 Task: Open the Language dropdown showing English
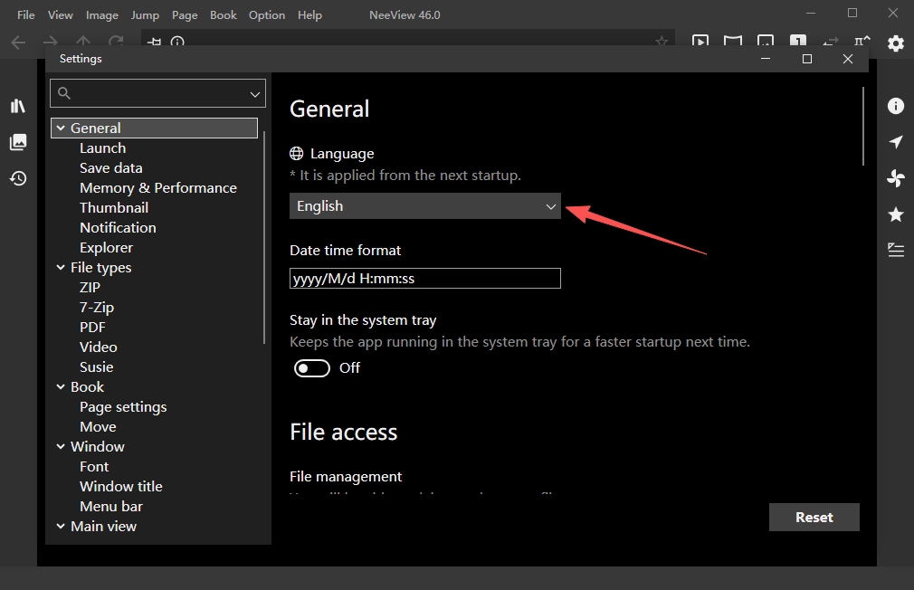(x=425, y=205)
